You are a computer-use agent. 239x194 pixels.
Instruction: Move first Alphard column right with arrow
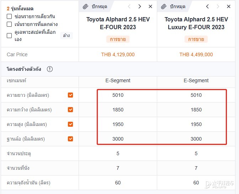tap(140, 6)
